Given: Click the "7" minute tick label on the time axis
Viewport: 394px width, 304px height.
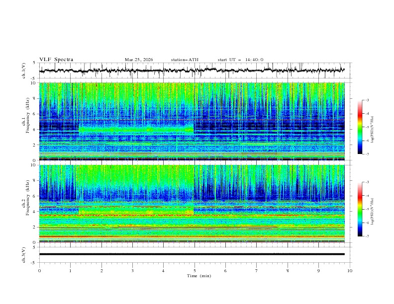Looking at the screenshot, I should (x=257, y=271).
